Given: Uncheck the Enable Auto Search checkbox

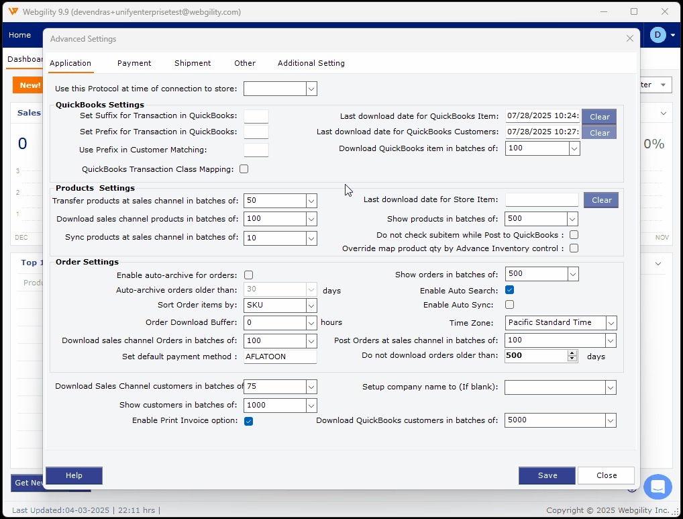Looking at the screenshot, I should [509, 291].
